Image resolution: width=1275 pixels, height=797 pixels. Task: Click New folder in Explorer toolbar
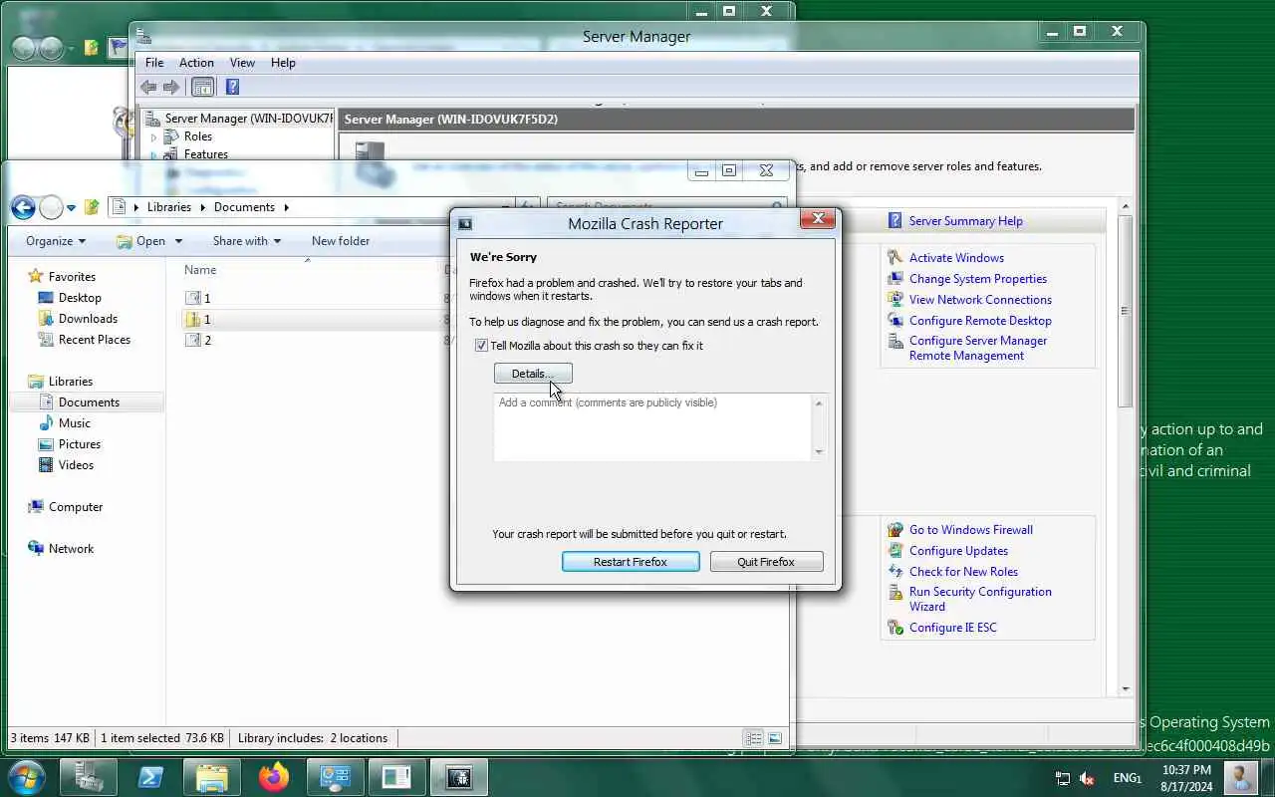point(341,241)
